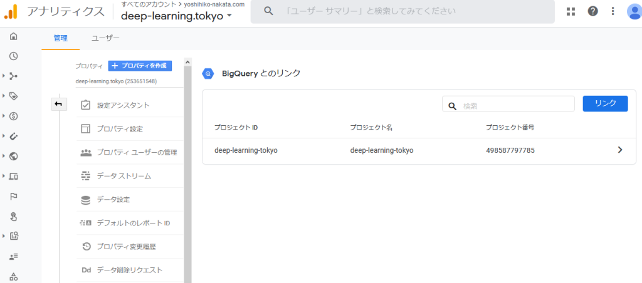642x283 pixels.
Task: Select project number 498587797785
Action: coord(510,150)
